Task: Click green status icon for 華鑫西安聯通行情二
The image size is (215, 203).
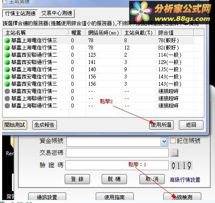Action: pyautogui.click(x=7, y=55)
